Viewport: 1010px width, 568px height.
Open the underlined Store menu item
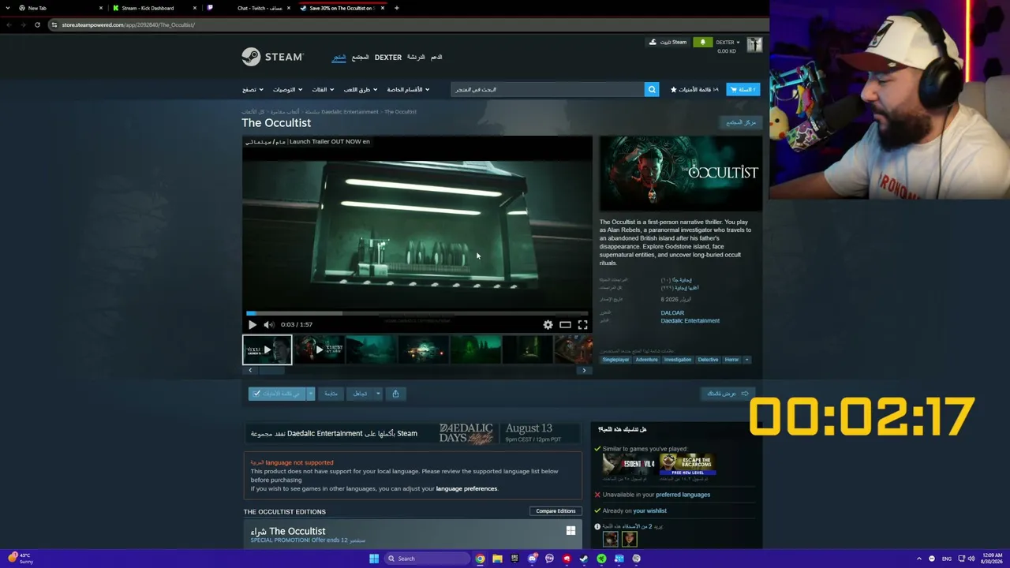pyautogui.click(x=339, y=57)
